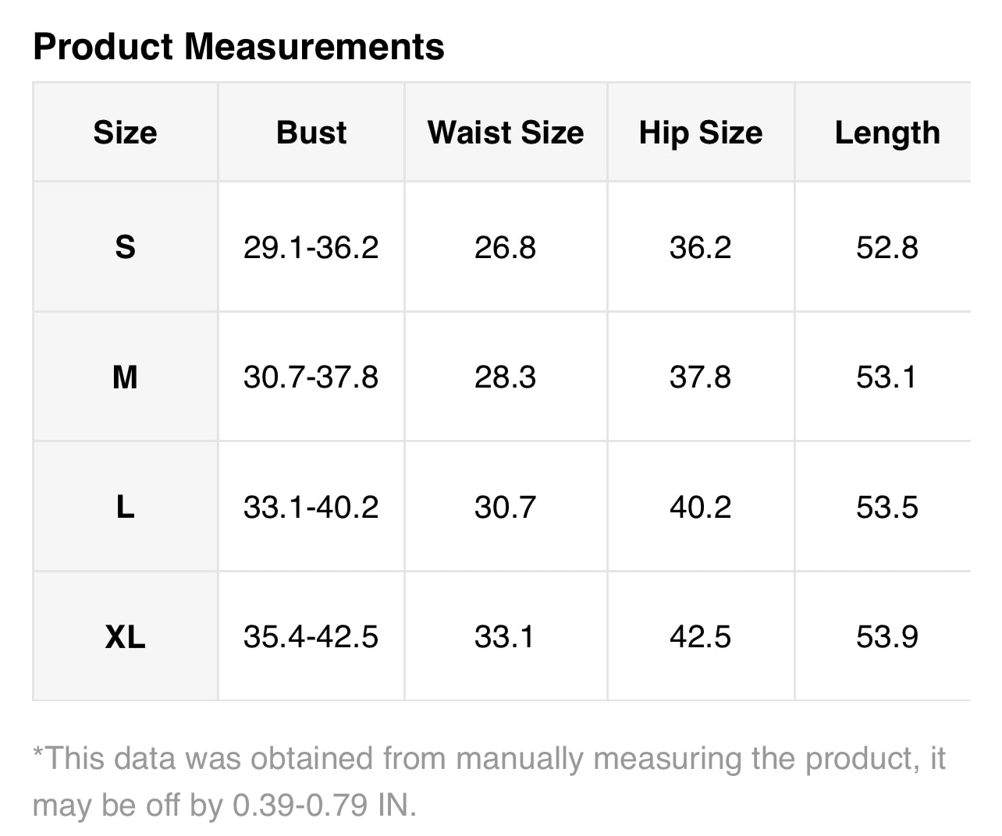Click the hip value 37.8
Image resolution: width=1002 pixels, height=836 pixels.
700,377
